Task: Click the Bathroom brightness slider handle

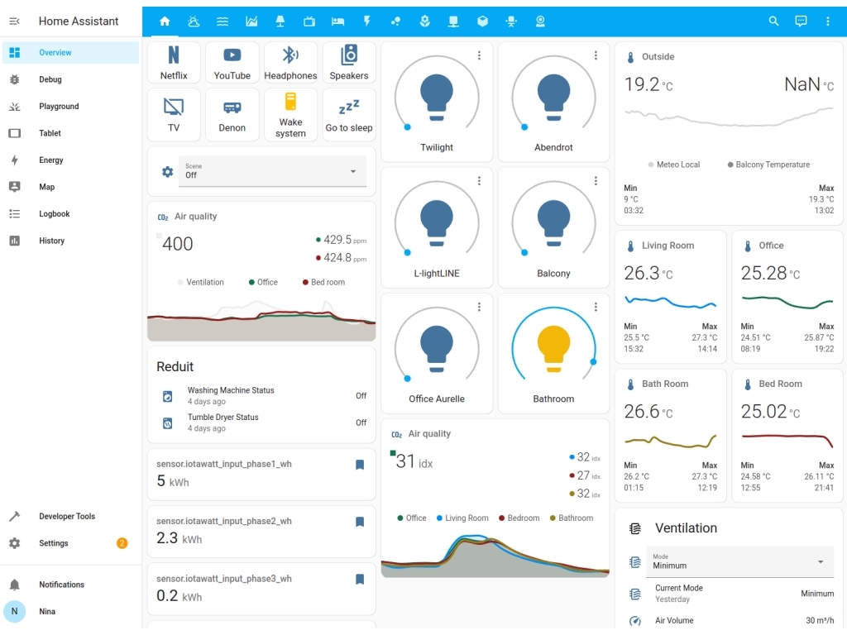Action: click(x=593, y=362)
